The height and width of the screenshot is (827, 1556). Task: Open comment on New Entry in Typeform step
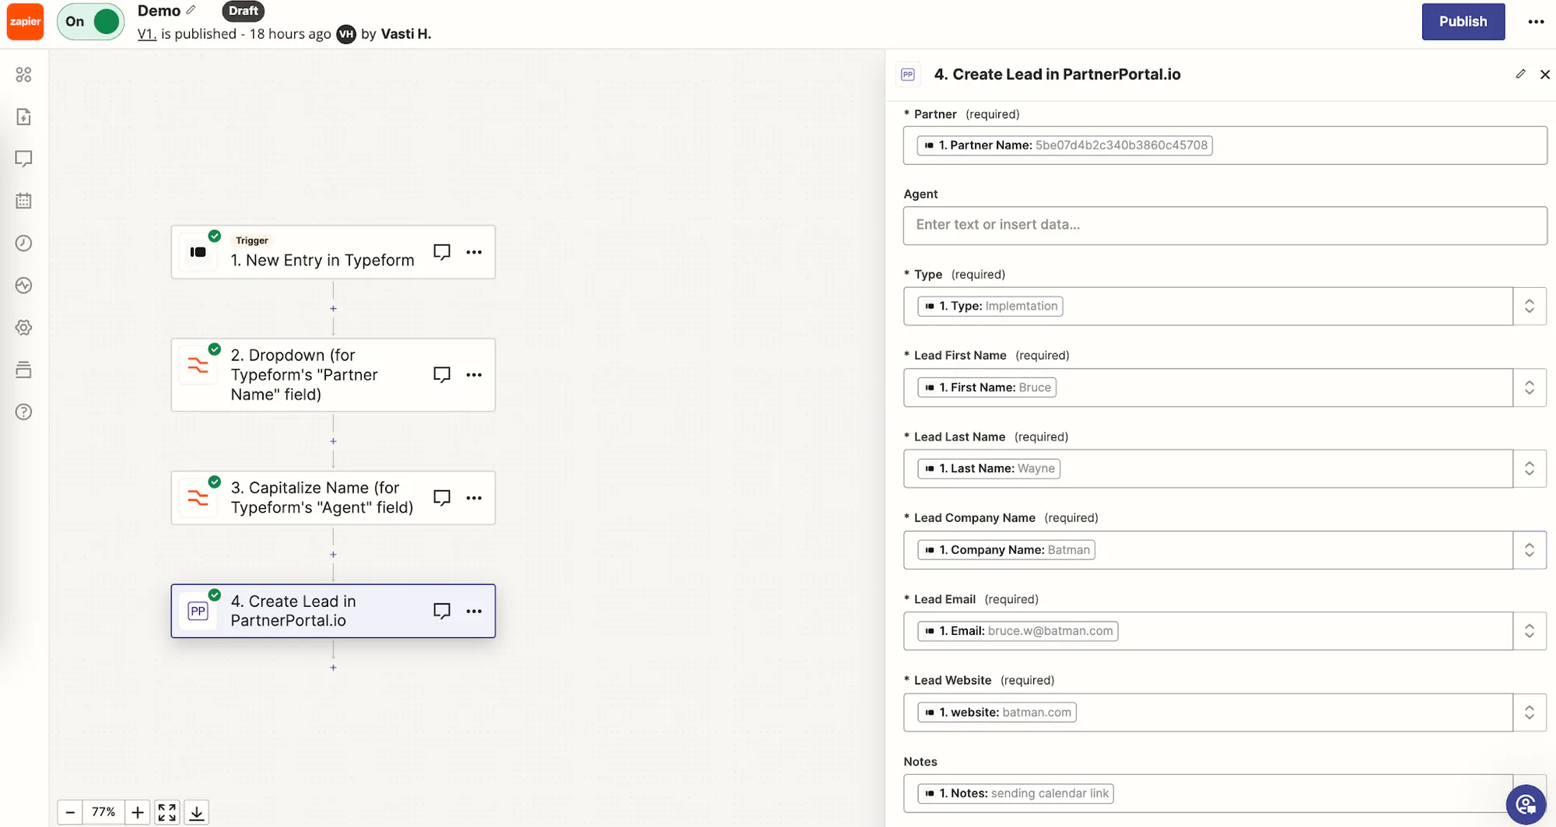[442, 252]
